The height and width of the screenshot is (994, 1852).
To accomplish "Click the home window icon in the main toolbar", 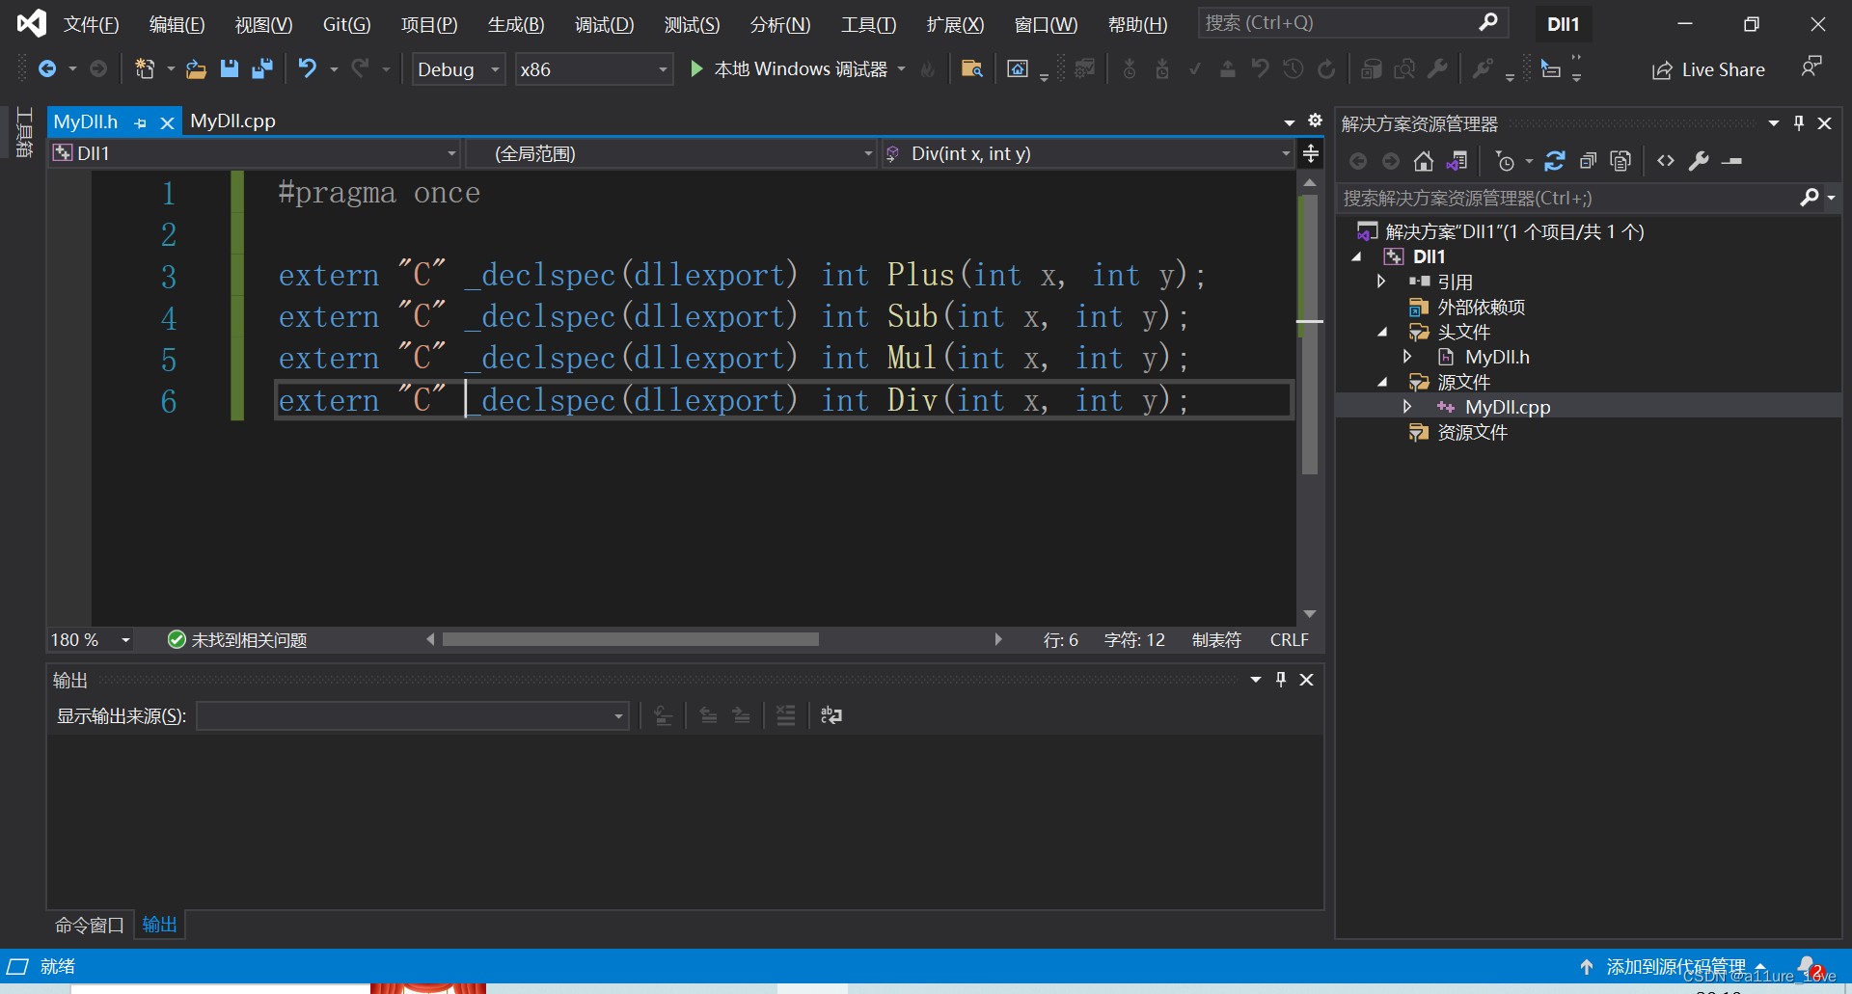I will point(1018,68).
